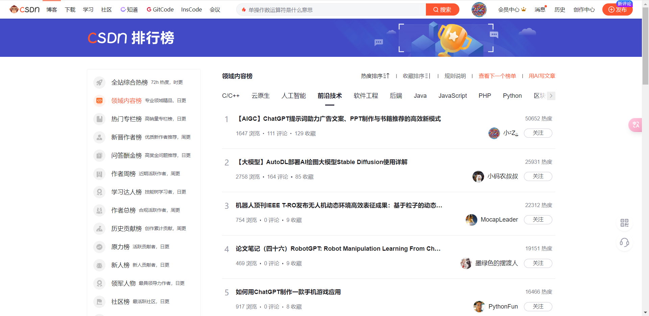Open GitCode in the top navigation
649x316 pixels.
click(160, 9)
